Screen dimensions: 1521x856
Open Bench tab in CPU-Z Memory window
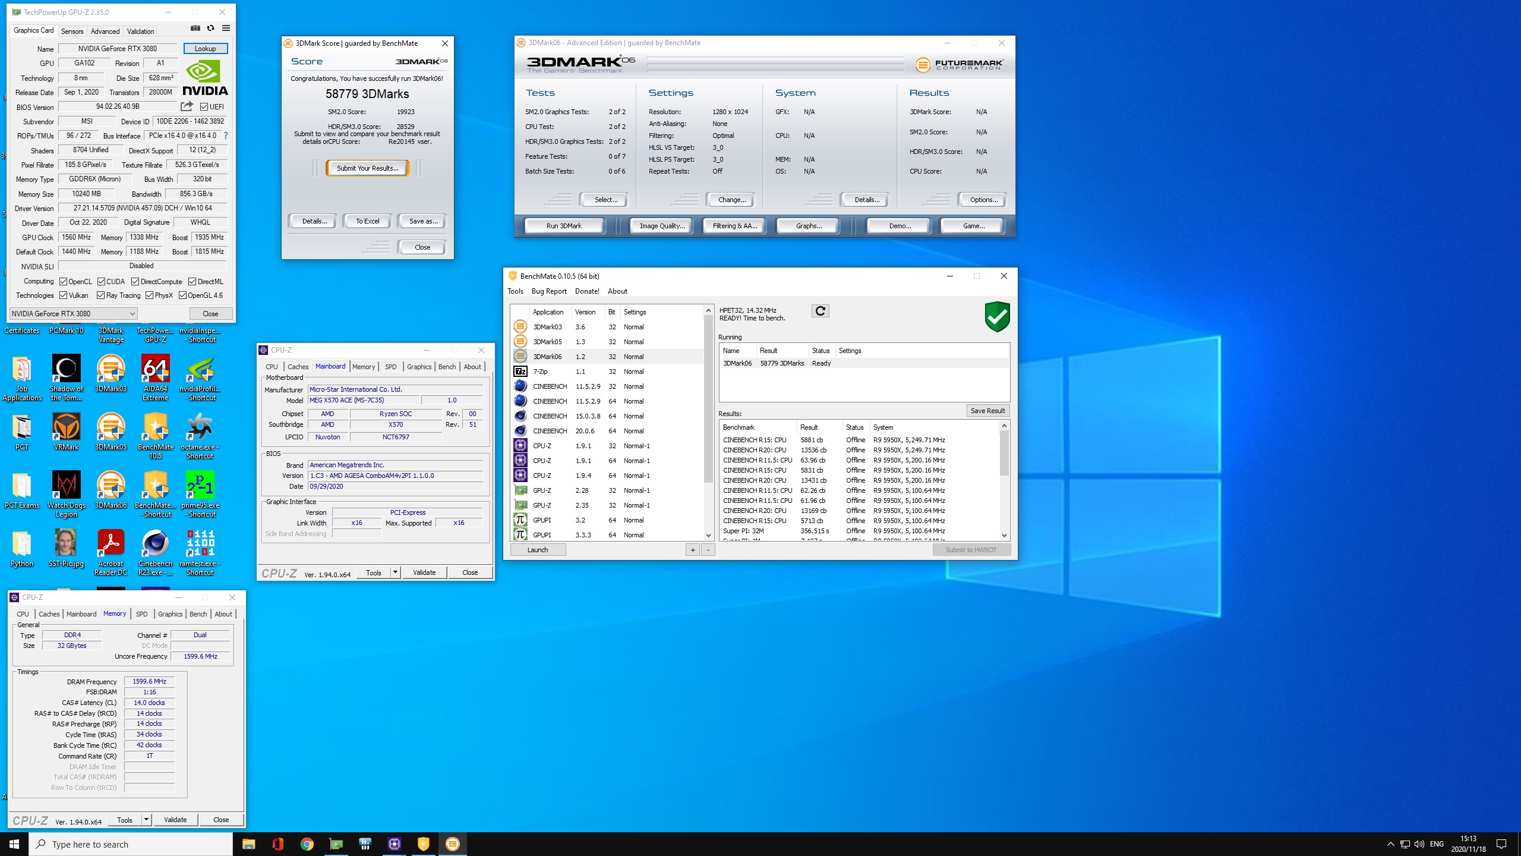pyautogui.click(x=198, y=614)
